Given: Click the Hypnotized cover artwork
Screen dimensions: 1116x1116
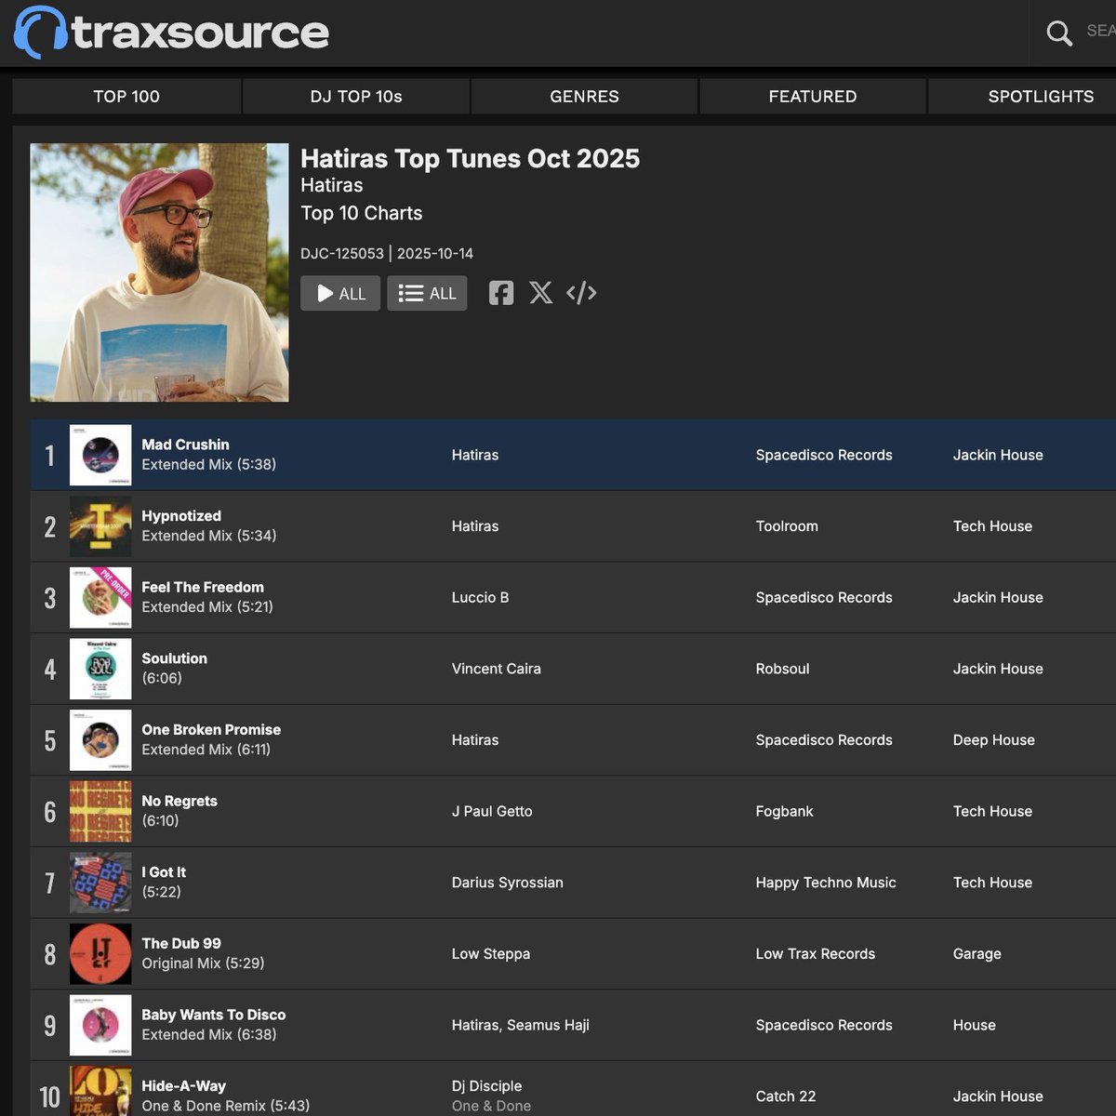Looking at the screenshot, I should tap(100, 526).
